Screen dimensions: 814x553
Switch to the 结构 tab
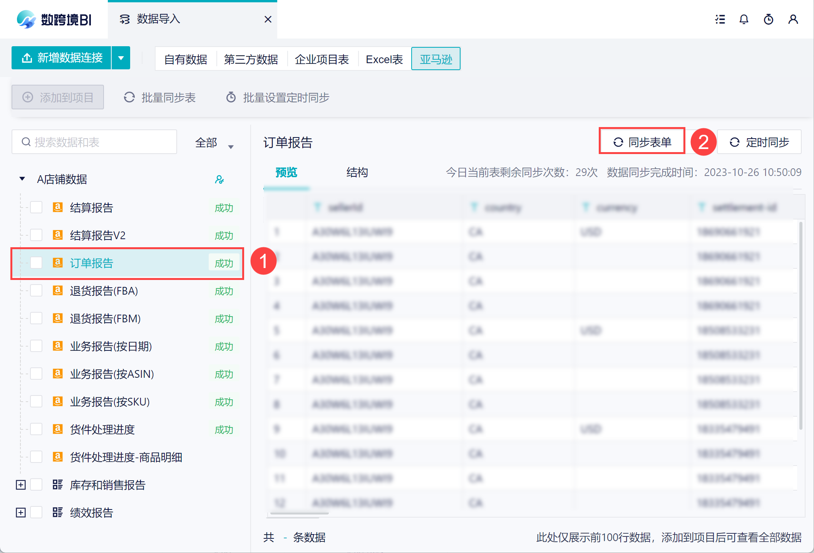(357, 172)
